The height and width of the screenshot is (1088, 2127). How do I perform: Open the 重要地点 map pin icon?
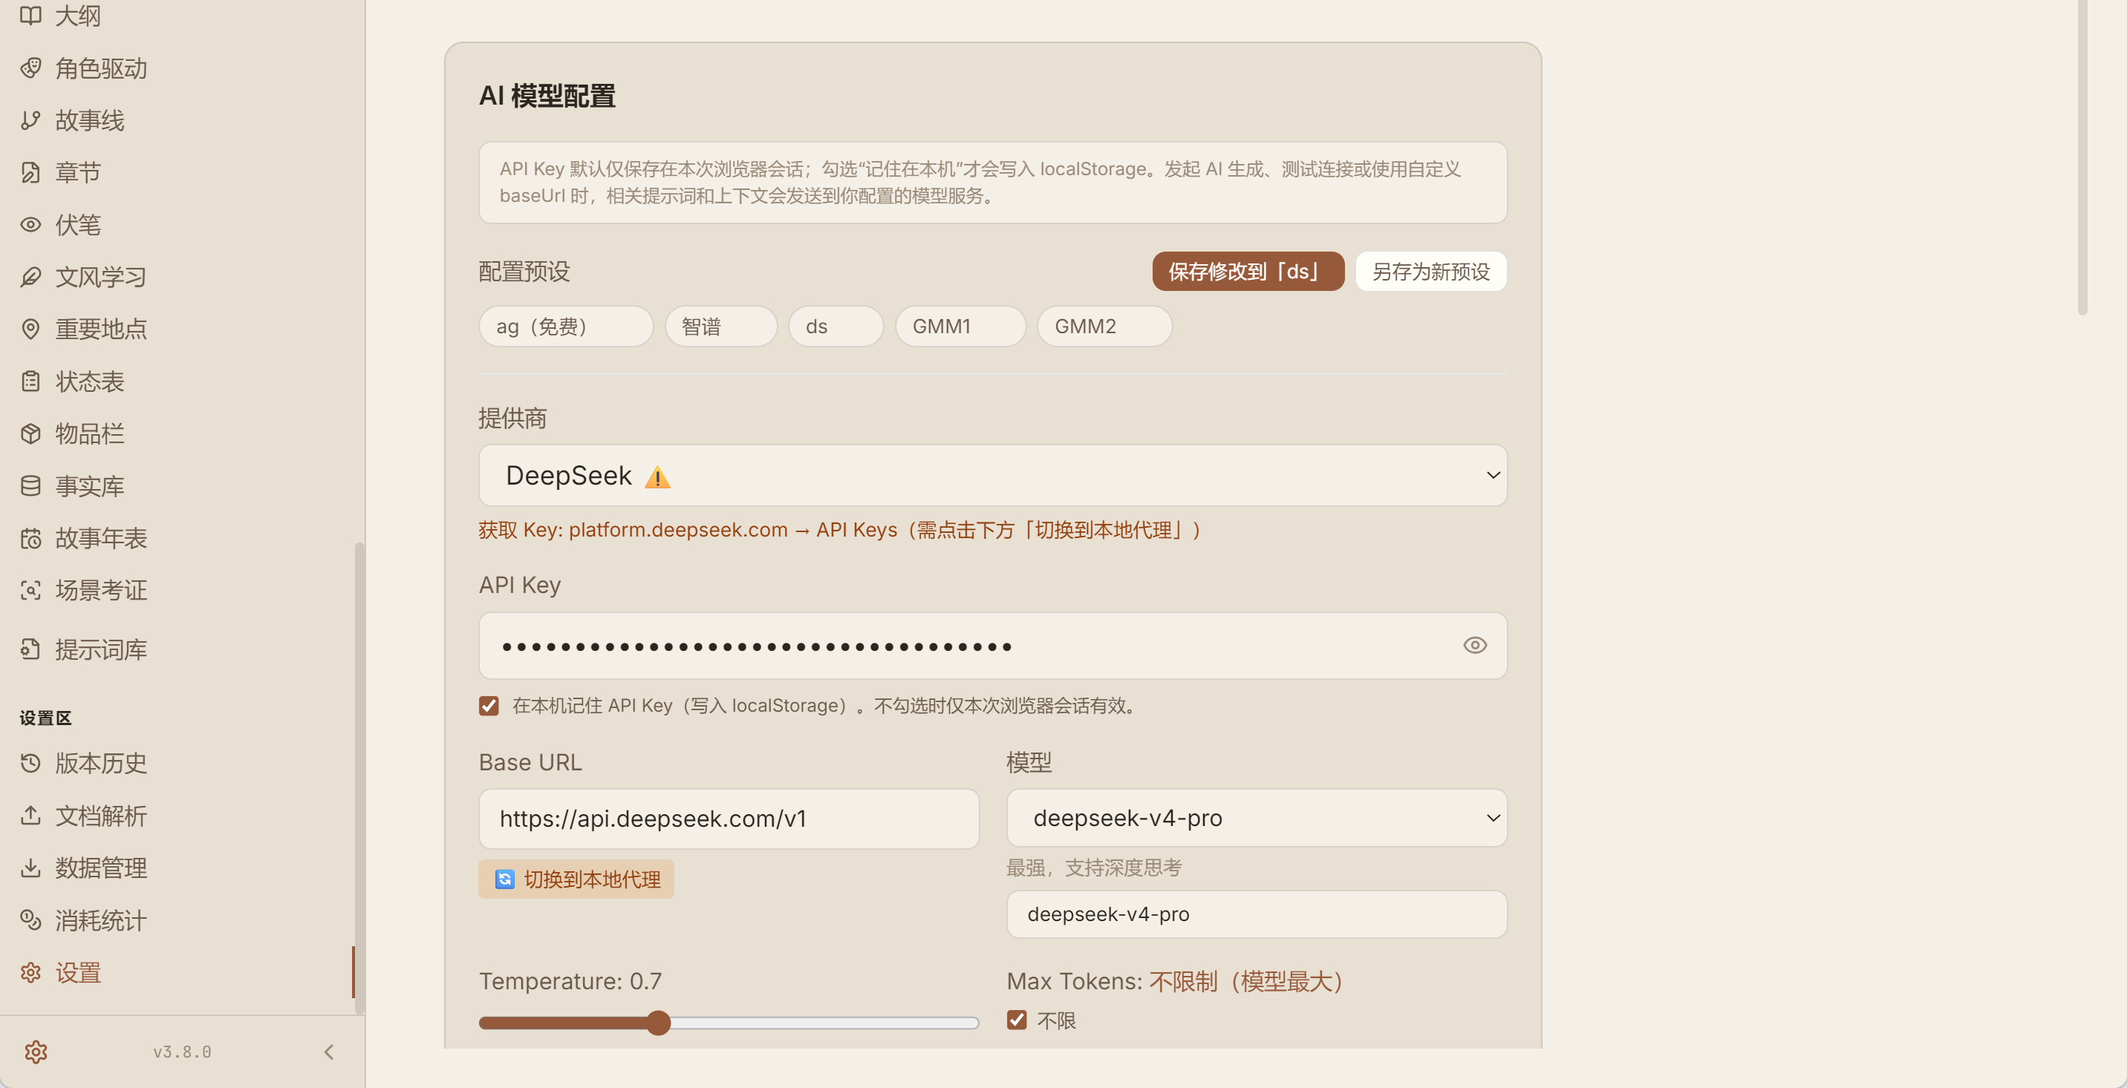(30, 329)
